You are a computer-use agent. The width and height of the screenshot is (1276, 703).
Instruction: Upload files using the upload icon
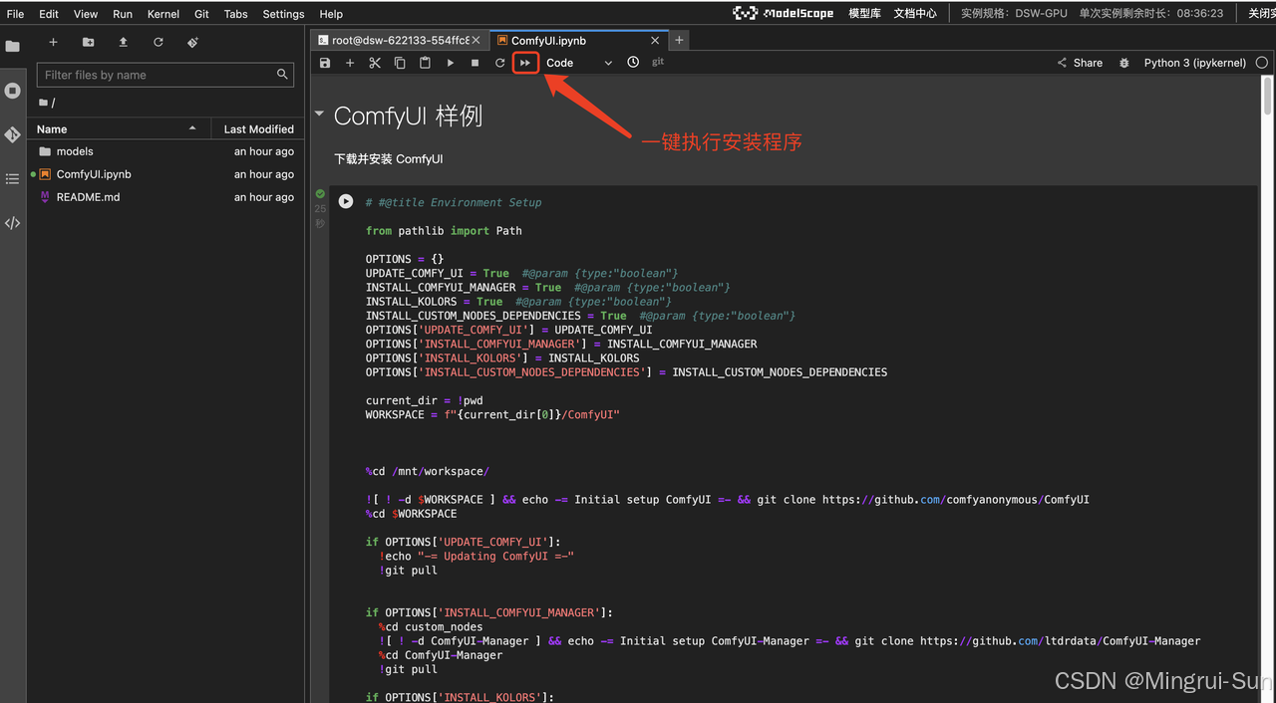pos(124,43)
